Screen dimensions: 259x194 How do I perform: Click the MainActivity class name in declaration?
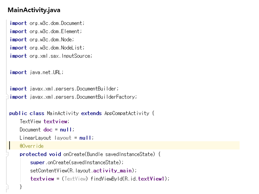pos(63,113)
